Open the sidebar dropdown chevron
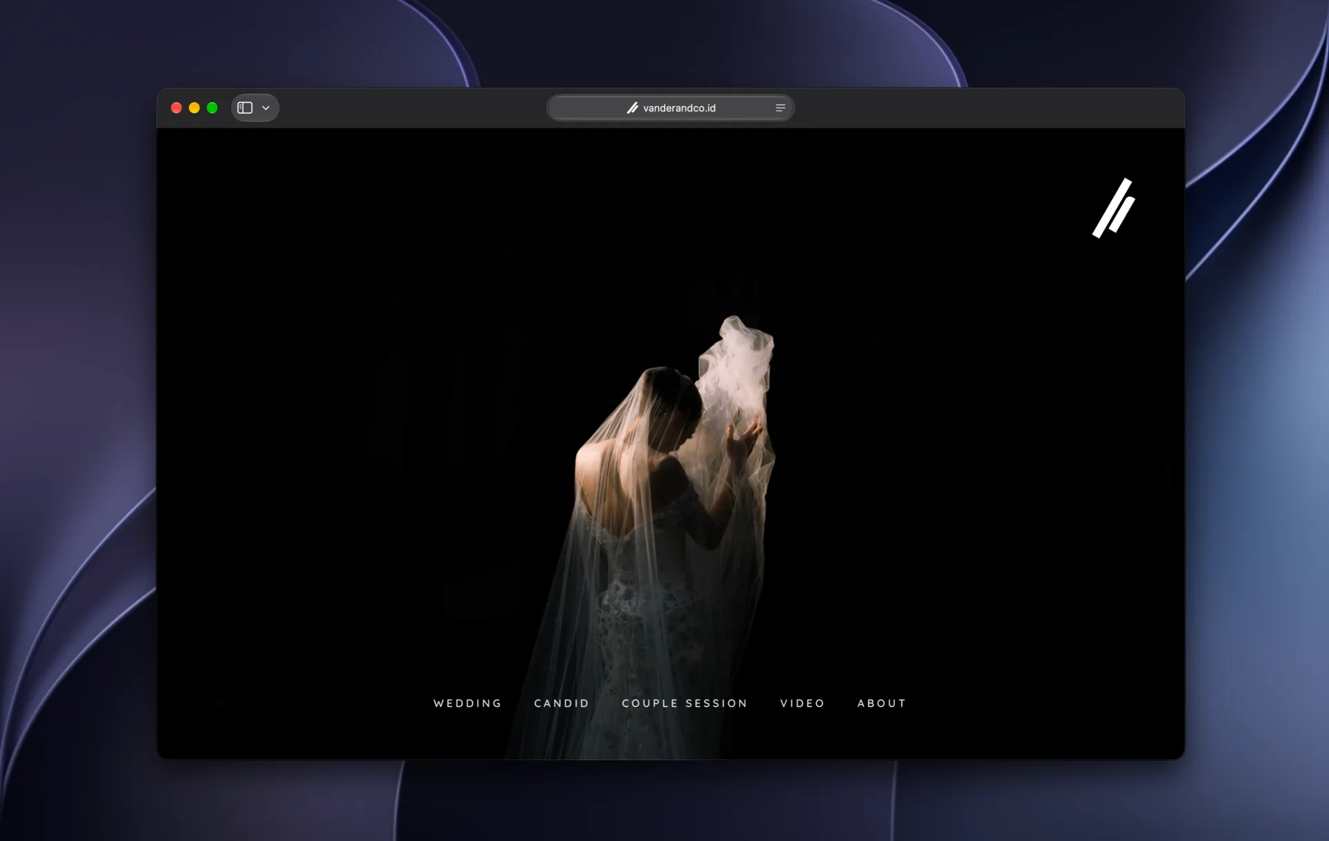The height and width of the screenshot is (841, 1329). (266, 108)
